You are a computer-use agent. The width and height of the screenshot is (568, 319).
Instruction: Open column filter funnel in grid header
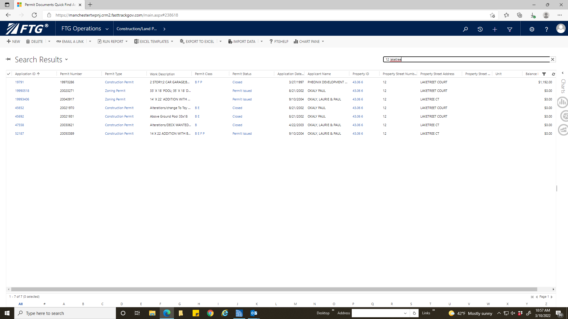tap(544, 74)
